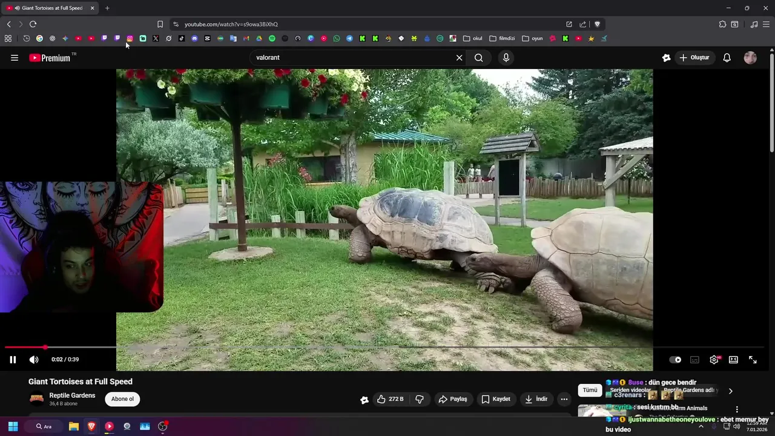The width and height of the screenshot is (775, 436).
Task: Open Windows Start menu
Action: 13,426
